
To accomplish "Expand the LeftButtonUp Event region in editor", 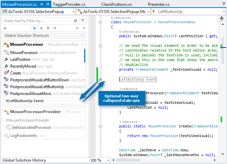I will coord(100,79).
